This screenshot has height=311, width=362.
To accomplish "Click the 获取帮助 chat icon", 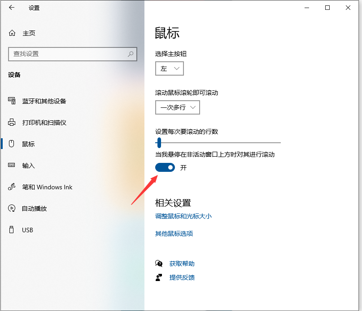I will click(159, 264).
